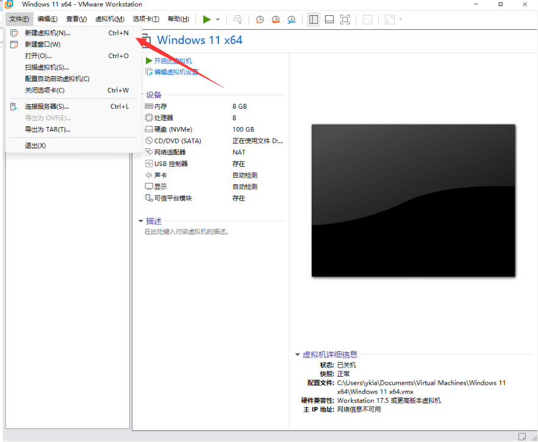538x442 pixels.
Task: Open the 选项卡(T) menu
Action: pyautogui.click(x=146, y=19)
